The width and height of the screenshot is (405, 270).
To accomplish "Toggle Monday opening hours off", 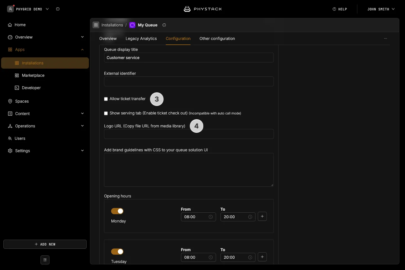I will tap(117, 211).
